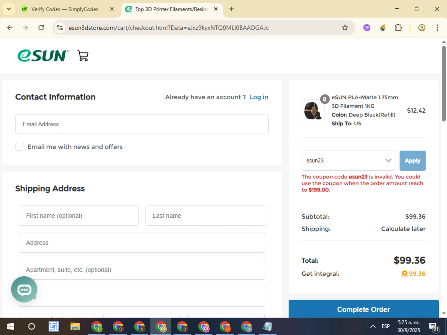The image size is (447, 335).
Task: Switch to Top 3D Printer Filaments tab
Action: [171, 9]
